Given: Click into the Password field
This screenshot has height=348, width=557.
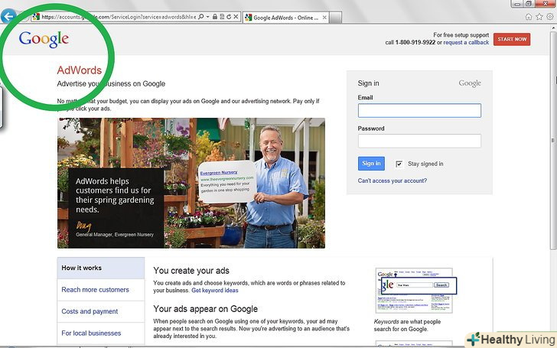Looking at the screenshot, I should pos(419,141).
